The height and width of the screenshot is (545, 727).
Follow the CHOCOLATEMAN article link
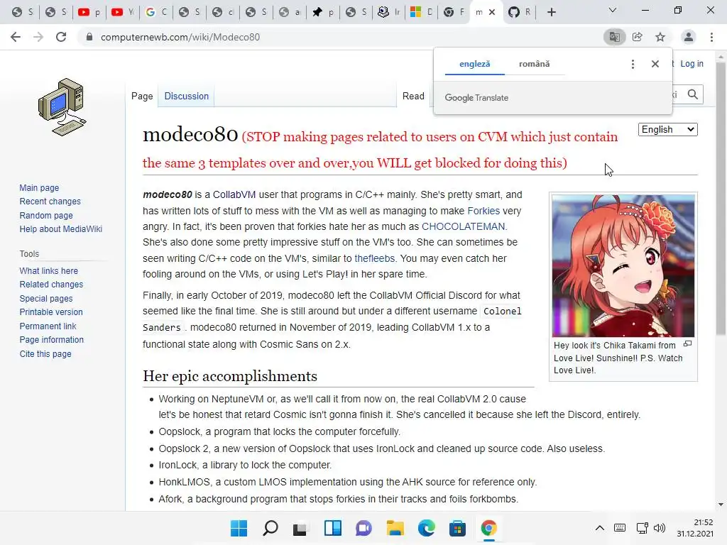click(463, 226)
